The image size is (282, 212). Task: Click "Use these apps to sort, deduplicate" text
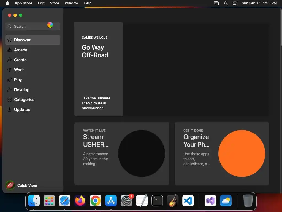pos(196,159)
